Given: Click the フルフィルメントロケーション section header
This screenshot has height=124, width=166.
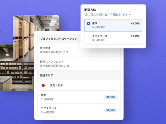Looking at the screenshot, I should (x=59, y=39).
